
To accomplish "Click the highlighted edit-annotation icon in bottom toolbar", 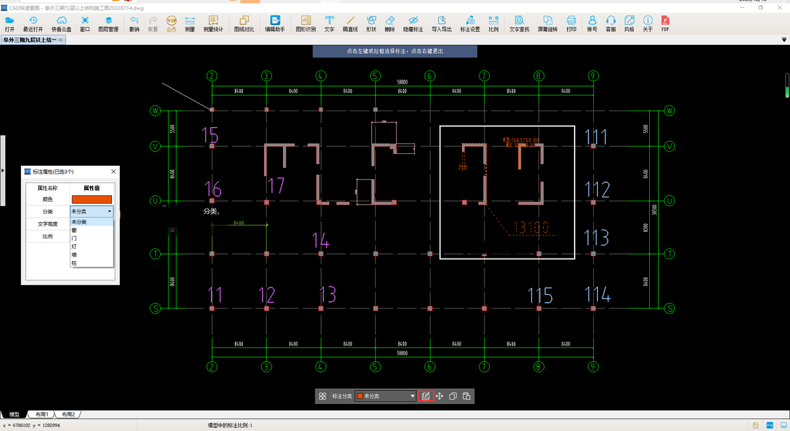I will point(426,396).
